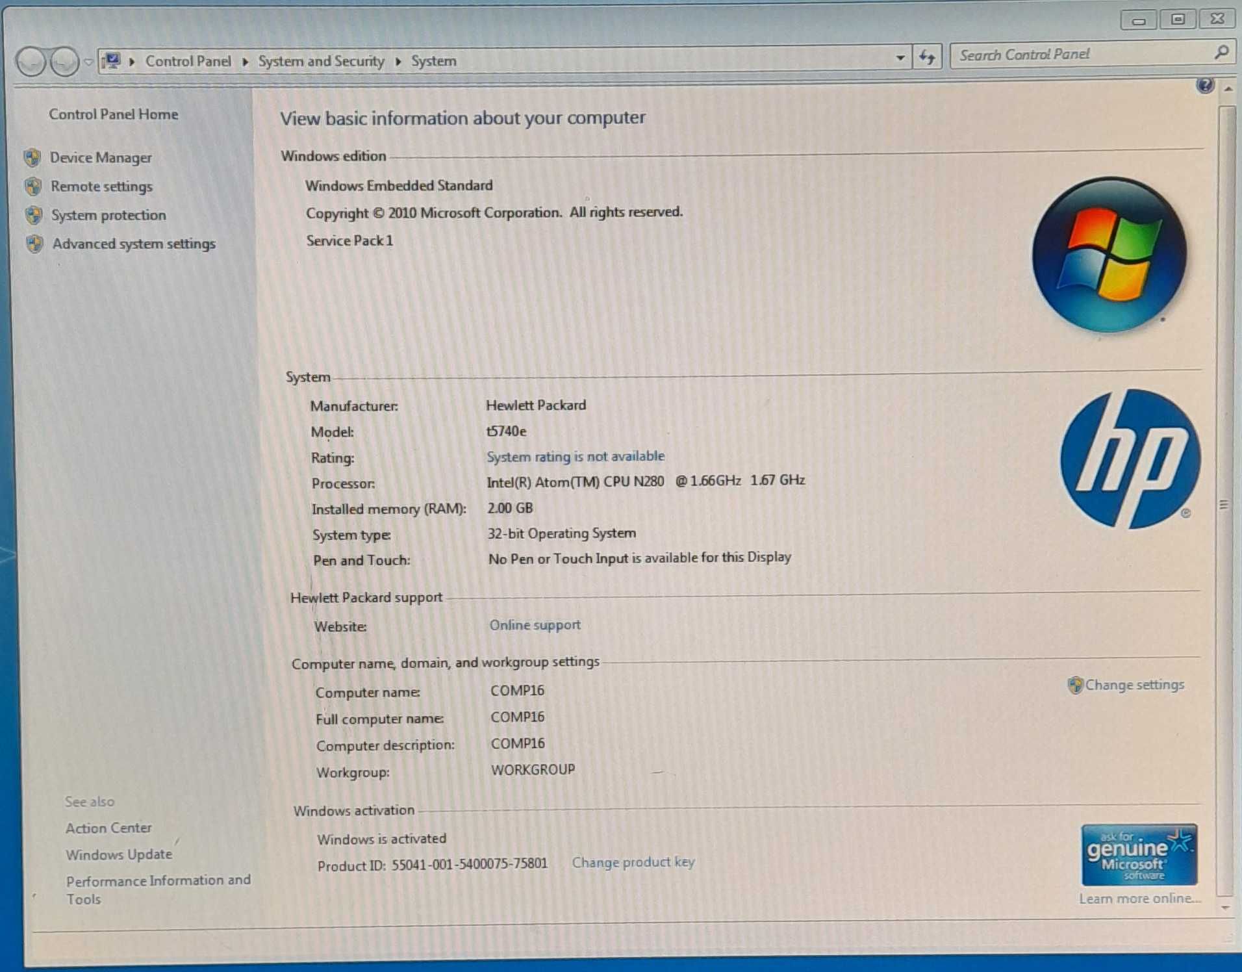This screenshot has width=1242, height=972.
Task: Click the Intel Atom N280 processor value
Action: 646,481
